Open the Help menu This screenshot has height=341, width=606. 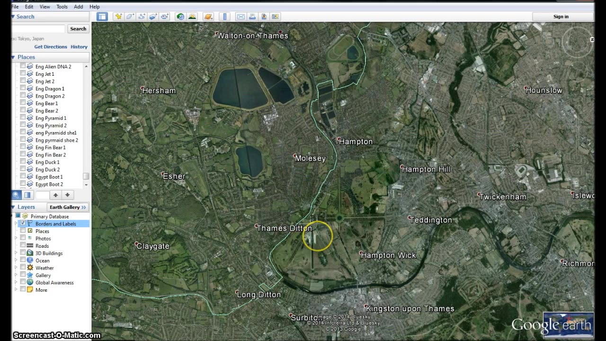(x=95, y=7)
